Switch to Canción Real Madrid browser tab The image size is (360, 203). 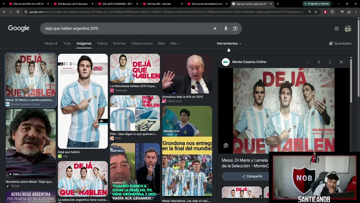tap(208, 4)
